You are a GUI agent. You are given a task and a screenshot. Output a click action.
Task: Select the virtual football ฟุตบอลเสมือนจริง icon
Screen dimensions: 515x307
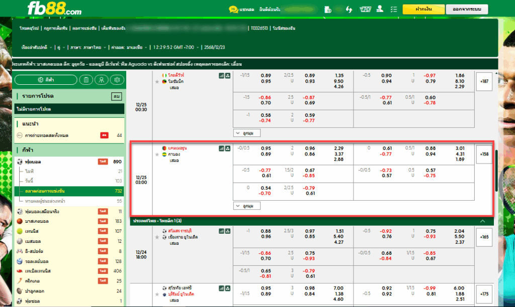(20, 211)
